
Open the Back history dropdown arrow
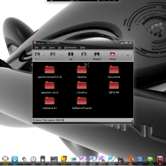click(x=44, y=56)
